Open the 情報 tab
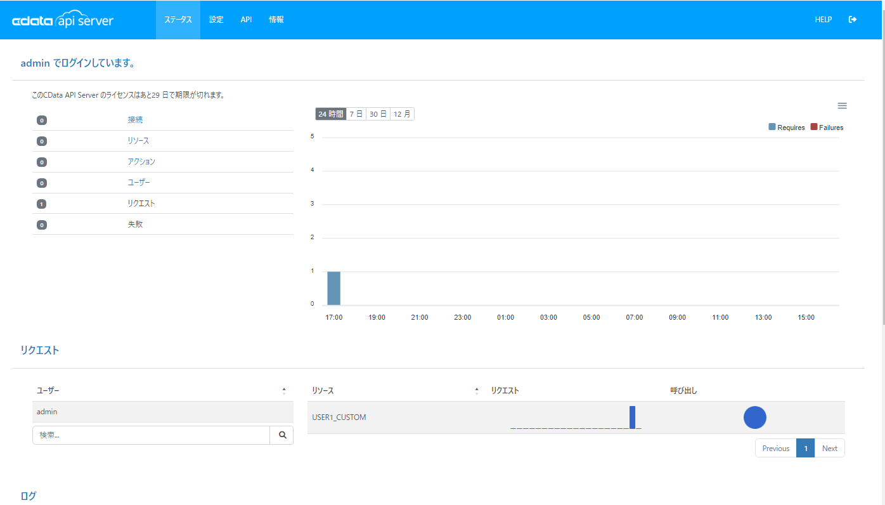 click(276, 20)
